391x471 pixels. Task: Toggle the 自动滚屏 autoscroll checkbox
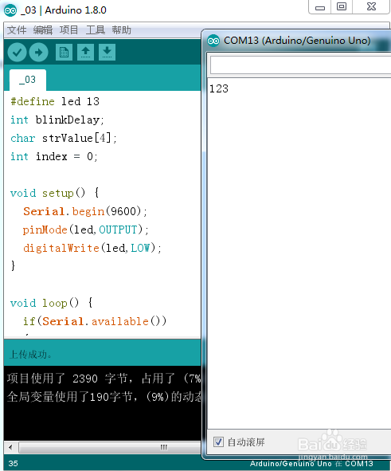click(x=218, y=442)
